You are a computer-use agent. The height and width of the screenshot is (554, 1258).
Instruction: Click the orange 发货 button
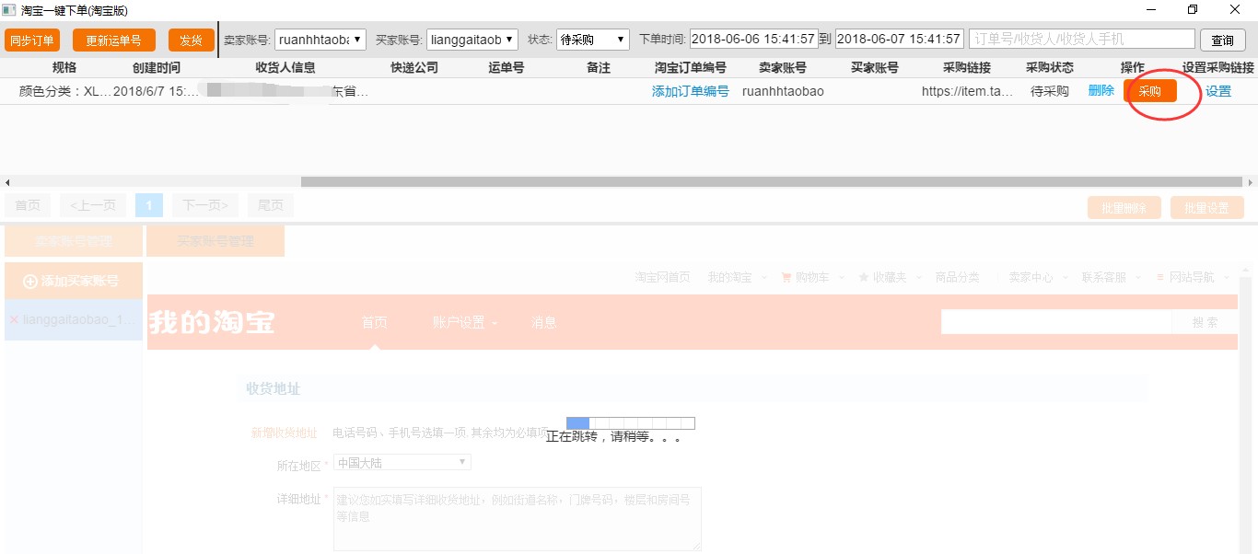point(191,40)
